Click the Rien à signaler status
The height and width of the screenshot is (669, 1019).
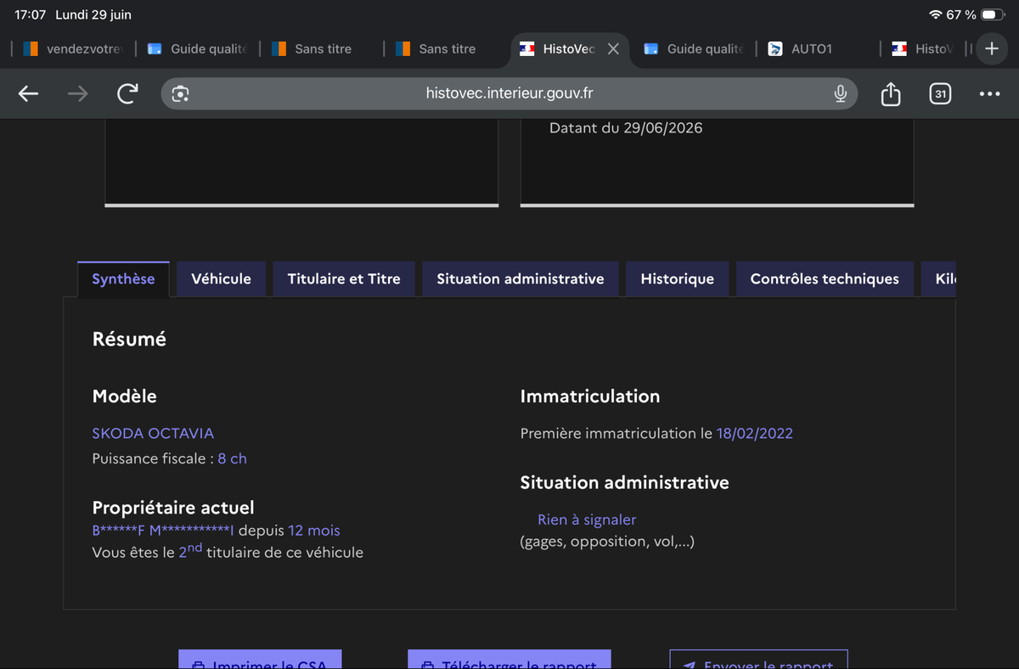(587, 520)
